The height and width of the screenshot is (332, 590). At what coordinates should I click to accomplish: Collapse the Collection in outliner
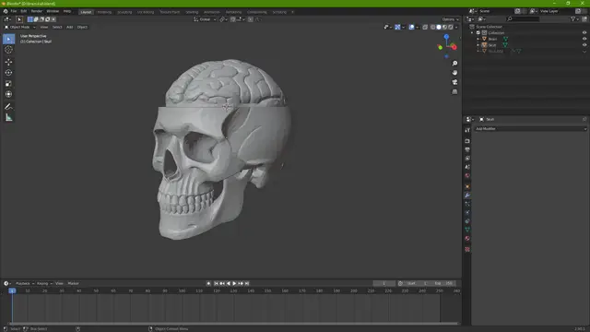pyautogui.click(x=472, y=33)
